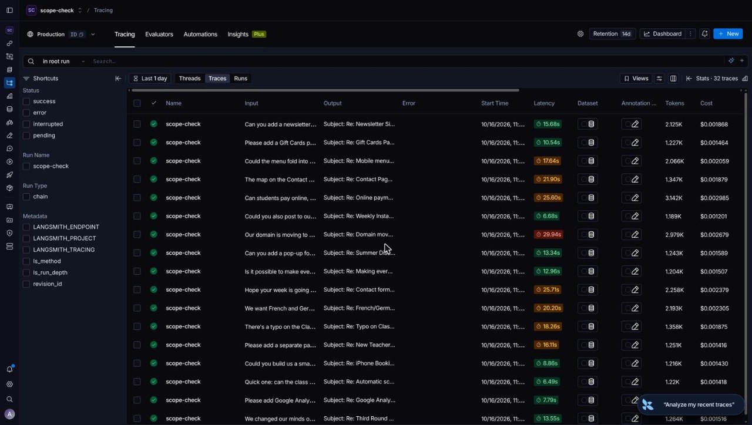Open the Views dropdown

[636, 79]
